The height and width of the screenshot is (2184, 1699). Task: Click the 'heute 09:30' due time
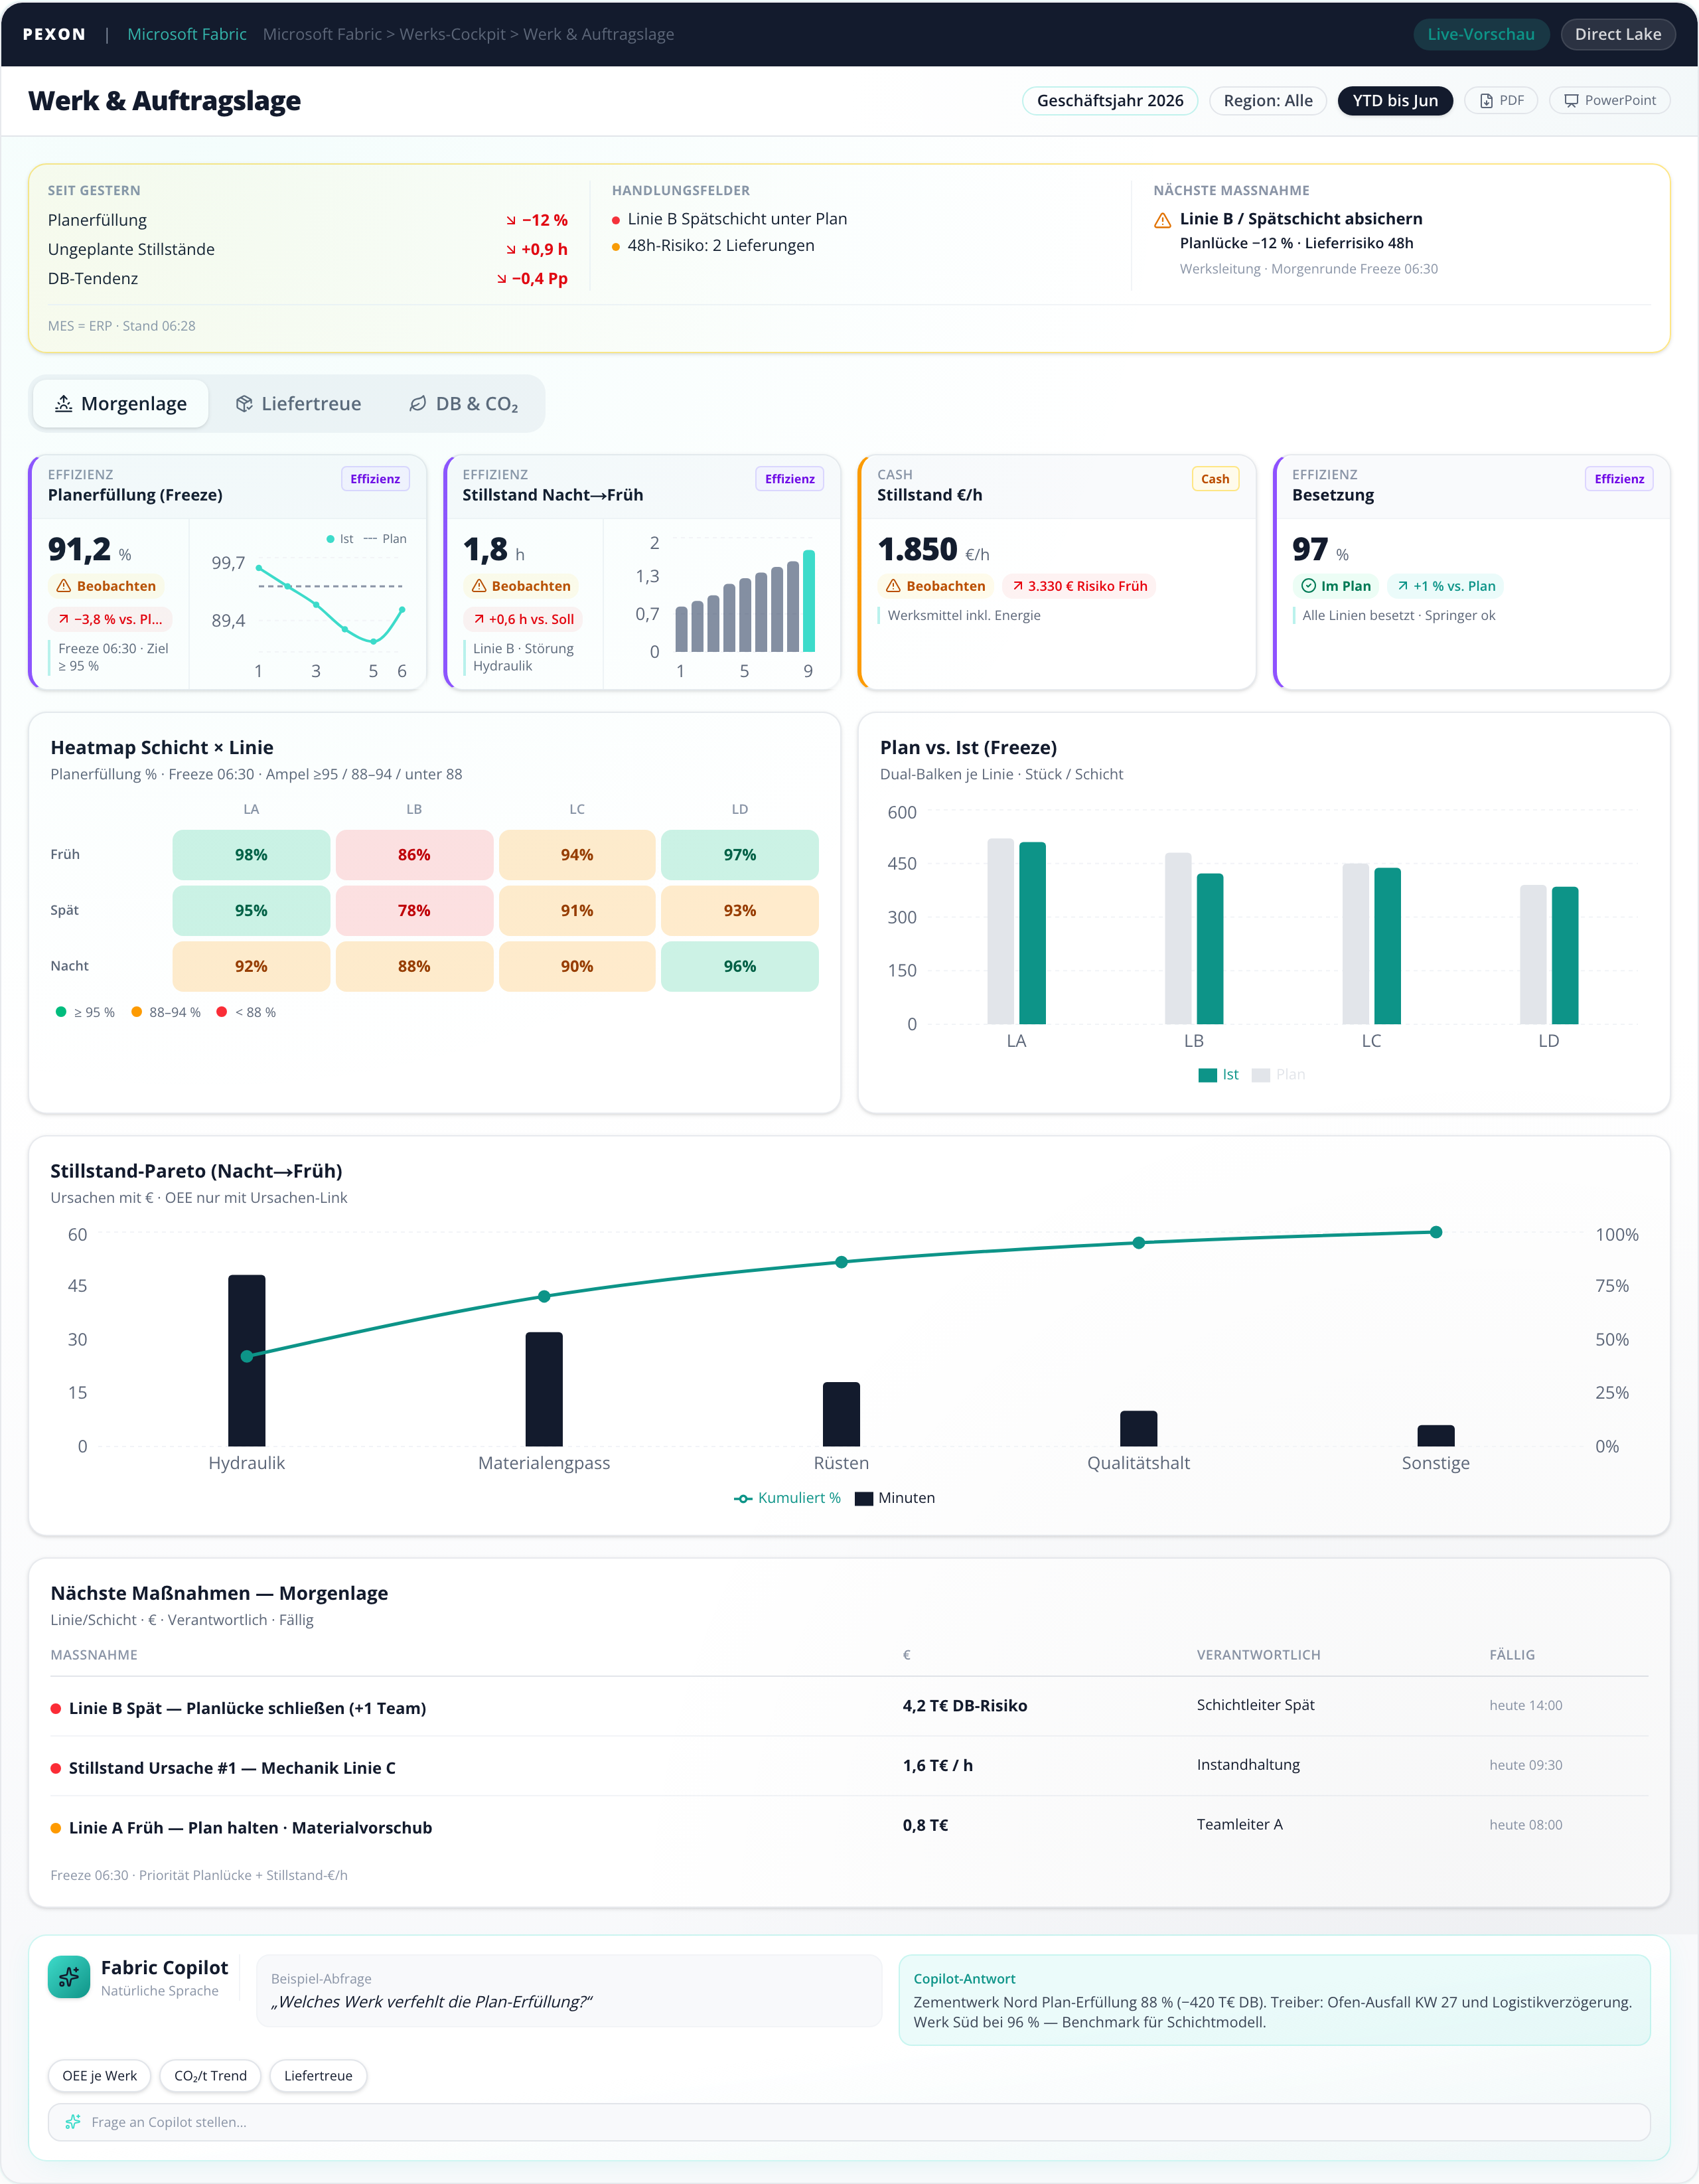[1526, 1765]
